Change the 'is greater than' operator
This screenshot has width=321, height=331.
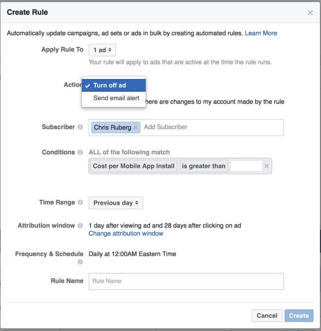[203, 166]
